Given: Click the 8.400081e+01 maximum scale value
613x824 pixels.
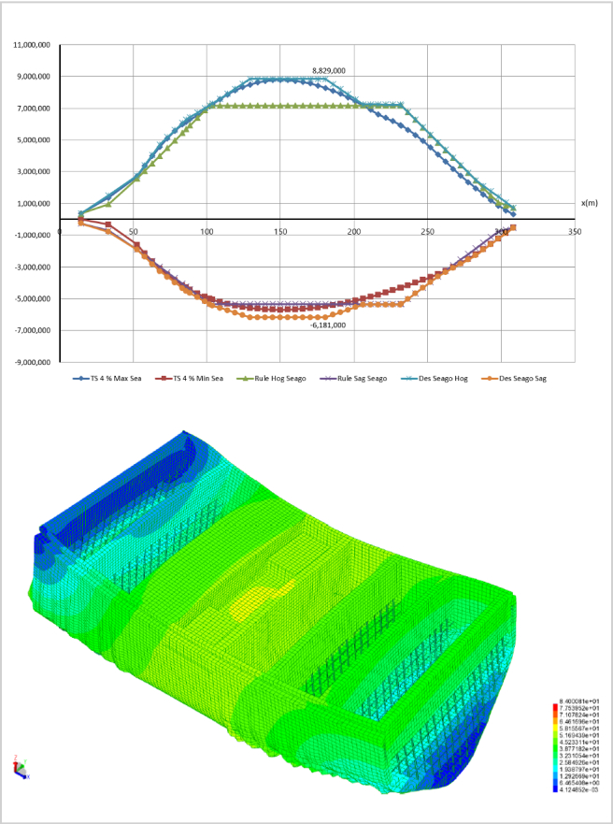Looking at the screenshot, I should (x=579, y=701).
